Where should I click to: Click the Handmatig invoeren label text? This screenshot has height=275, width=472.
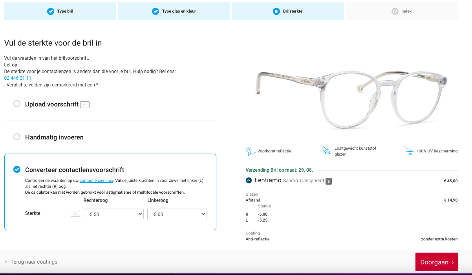tap(54, 137)
